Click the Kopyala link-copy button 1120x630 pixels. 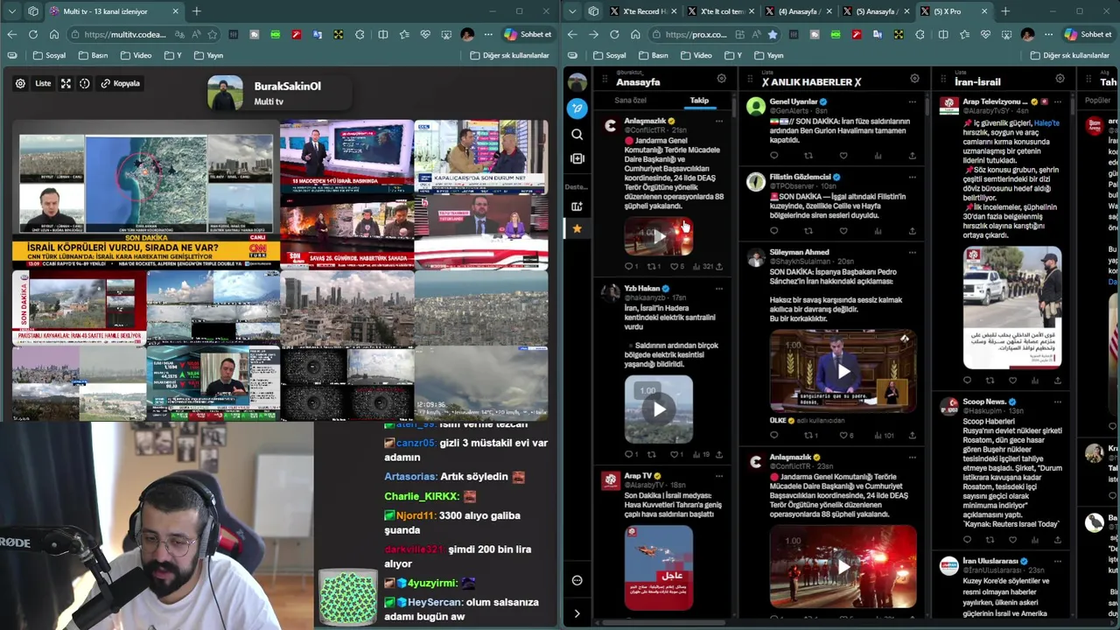(x=120, y=83)
